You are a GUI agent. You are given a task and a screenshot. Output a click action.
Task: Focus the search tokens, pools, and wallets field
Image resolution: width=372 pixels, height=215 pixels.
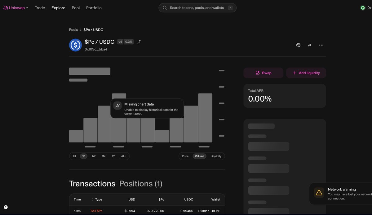tap(197, 8)
